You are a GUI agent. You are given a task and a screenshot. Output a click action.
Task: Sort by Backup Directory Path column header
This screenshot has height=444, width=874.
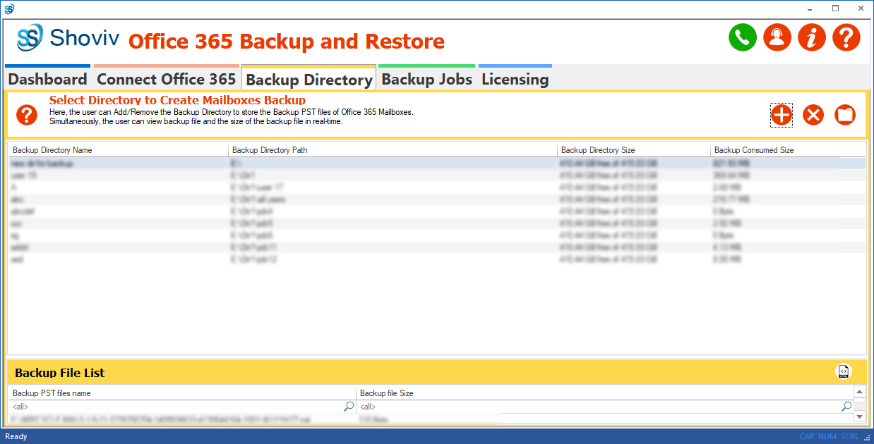point(393,150)
